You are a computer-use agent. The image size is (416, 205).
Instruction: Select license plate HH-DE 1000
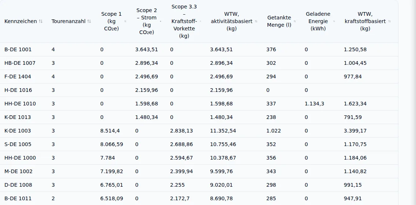click(20, 158)
